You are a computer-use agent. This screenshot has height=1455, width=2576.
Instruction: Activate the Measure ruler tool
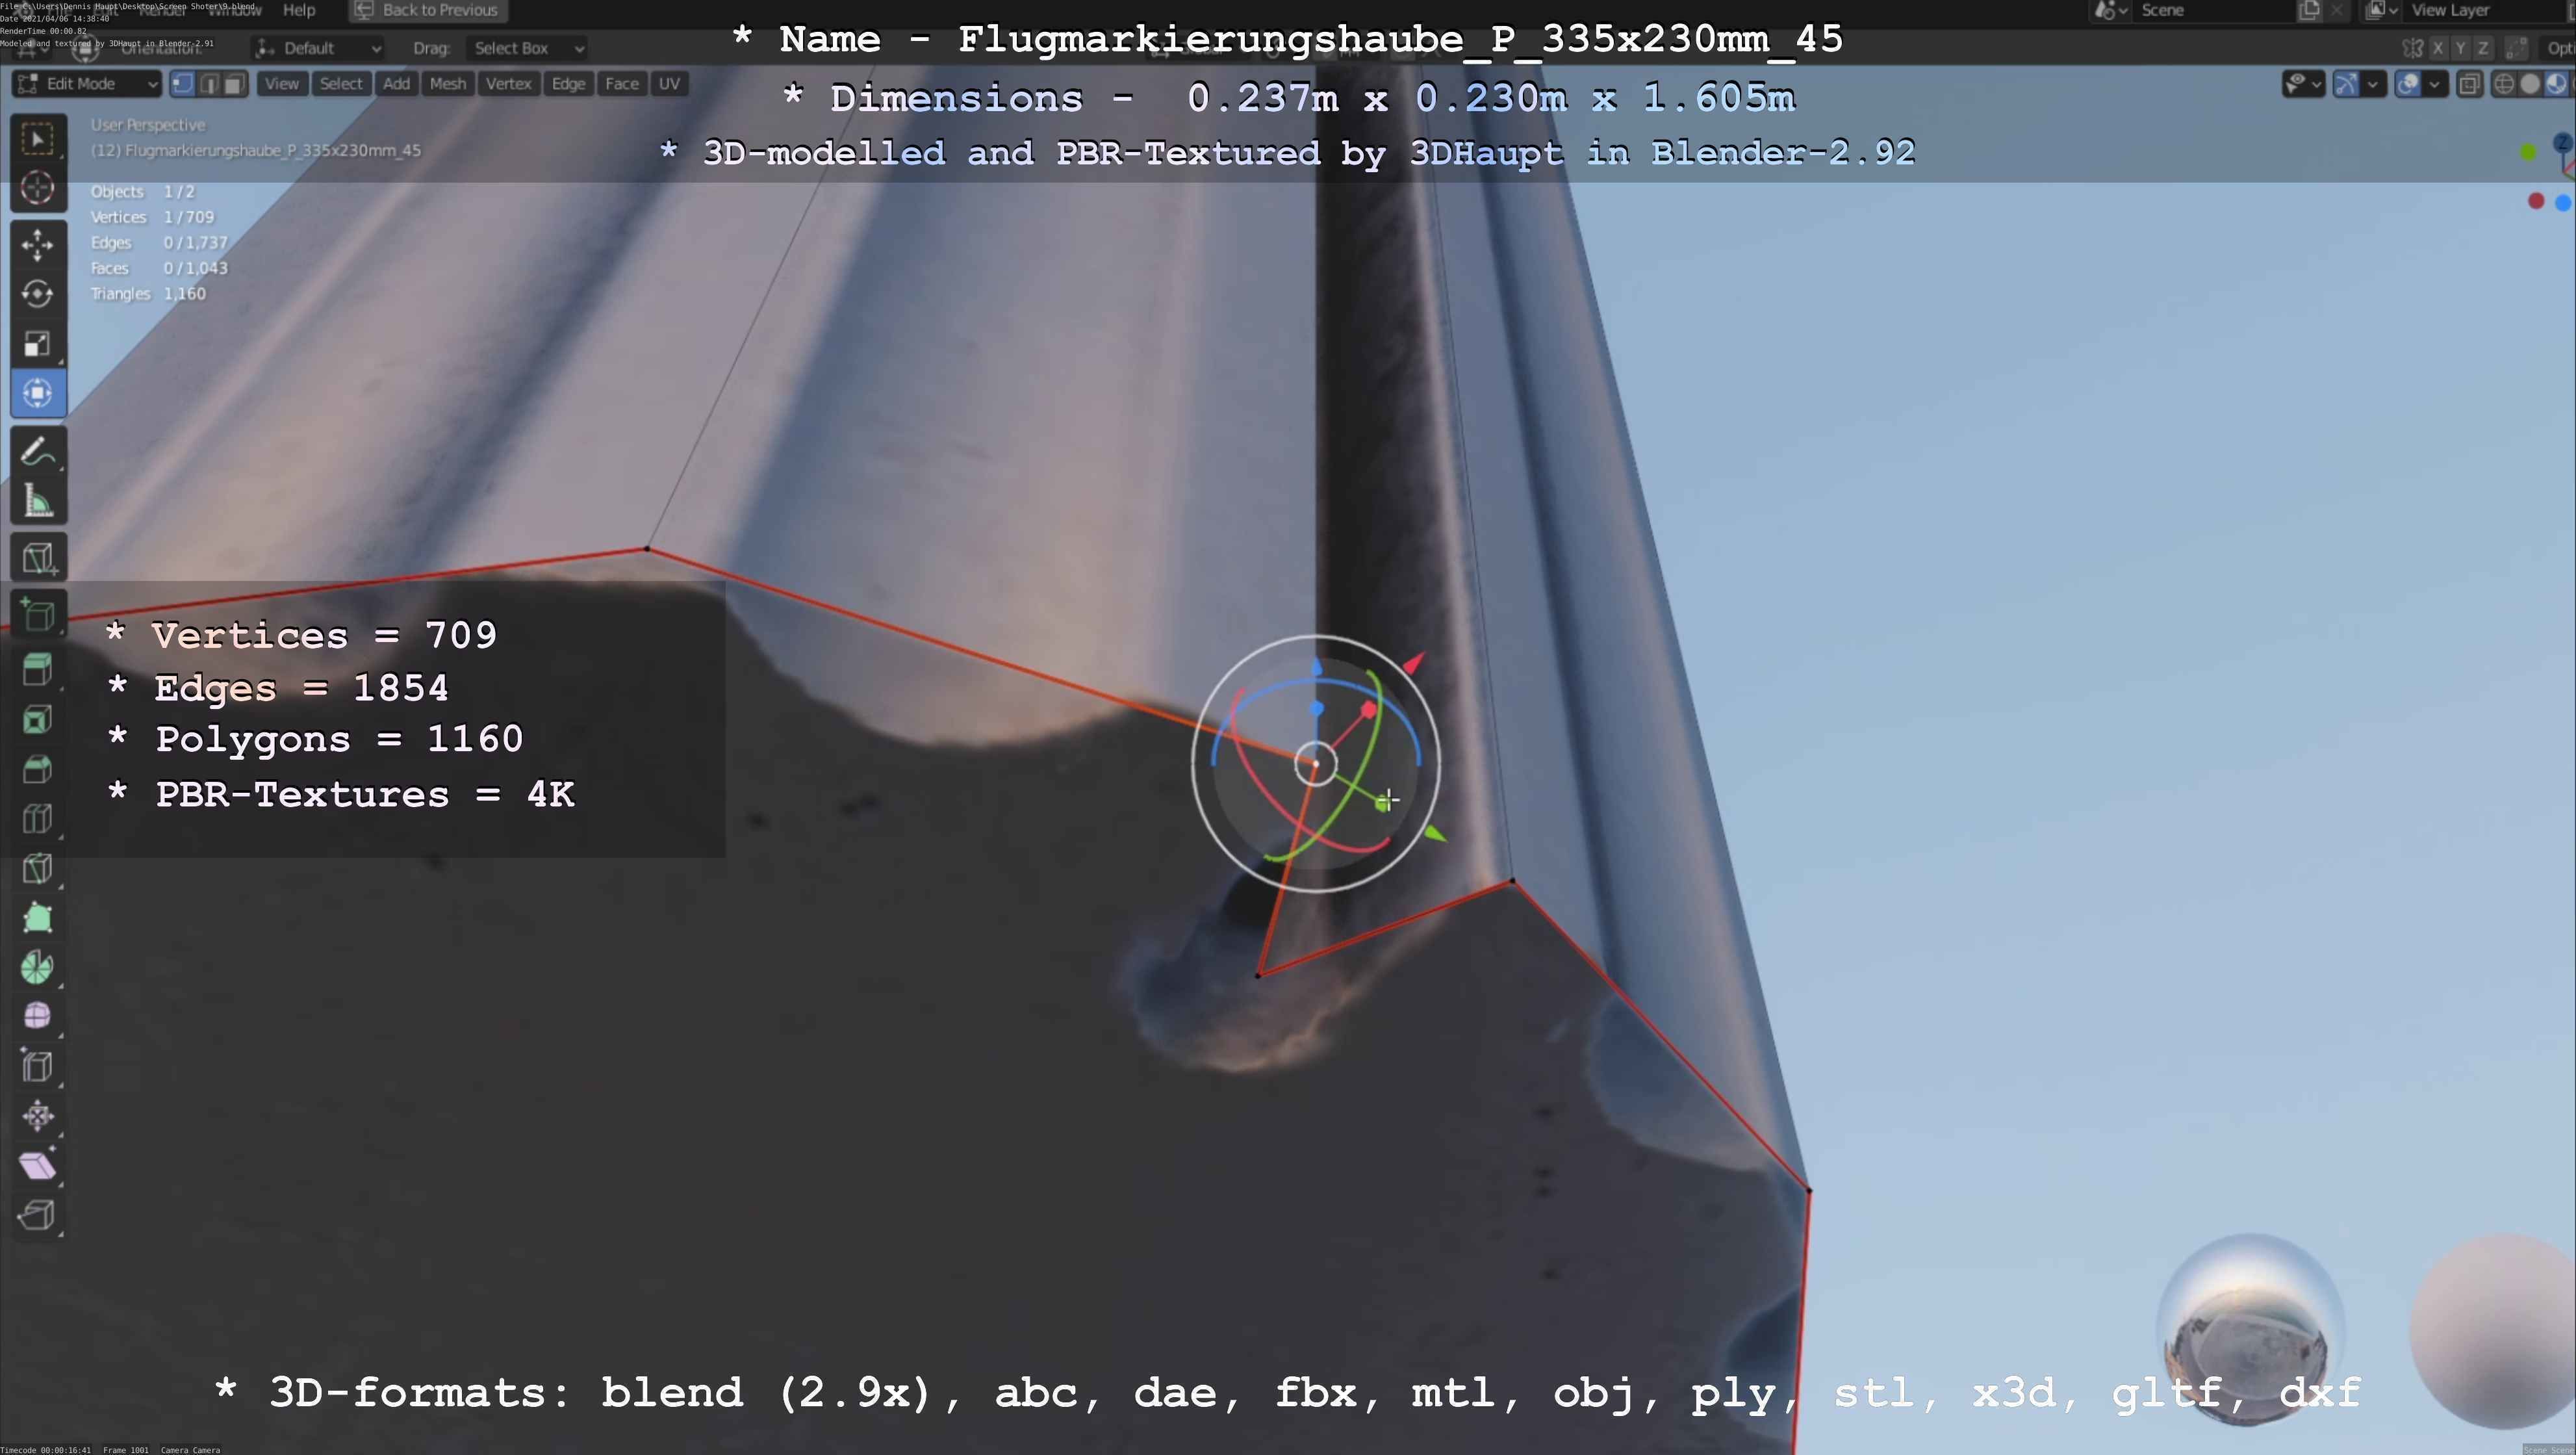point(37,502)
